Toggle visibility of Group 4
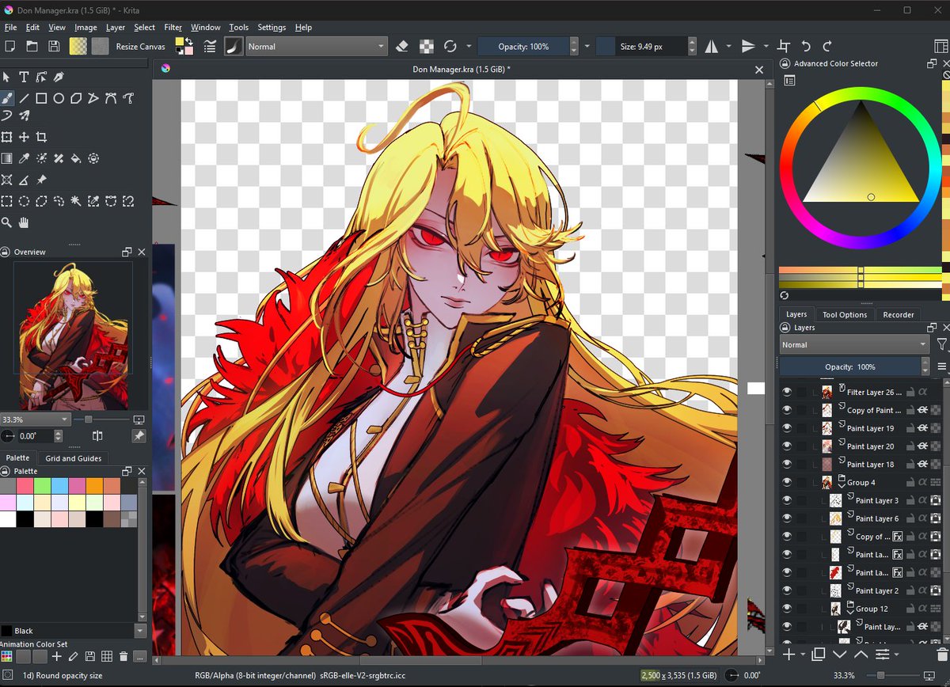This screenshot has height=687, width=950. coord(787,482)
